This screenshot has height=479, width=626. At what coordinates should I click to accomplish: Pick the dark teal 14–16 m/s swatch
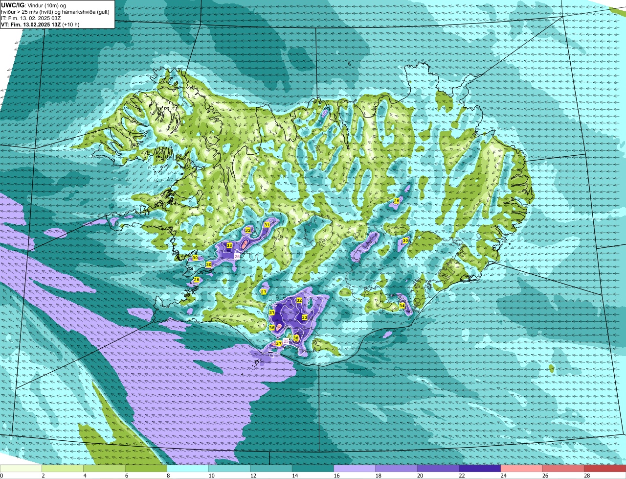click(313, 469)
